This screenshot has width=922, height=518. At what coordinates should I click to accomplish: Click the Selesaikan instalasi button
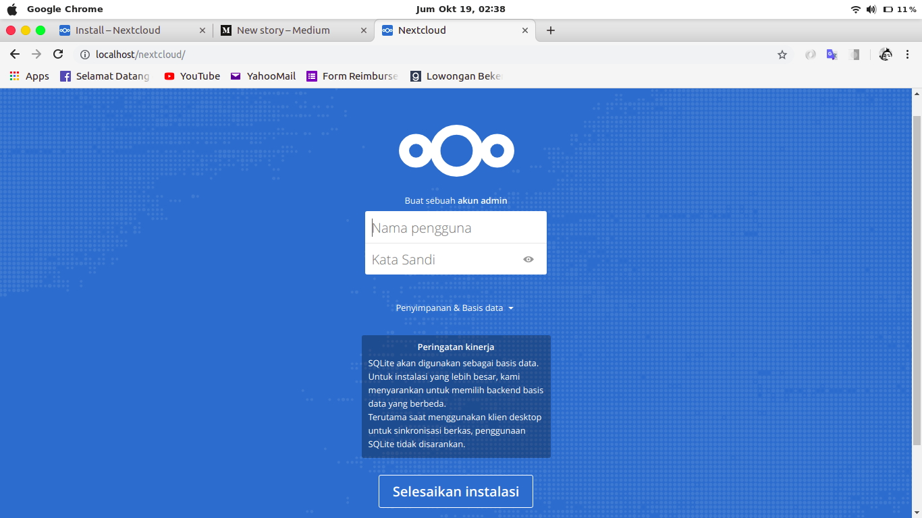[x=456, y=491]
